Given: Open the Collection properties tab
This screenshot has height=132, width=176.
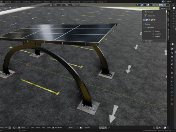Looking at the screenshot, I should click(172, 73).
